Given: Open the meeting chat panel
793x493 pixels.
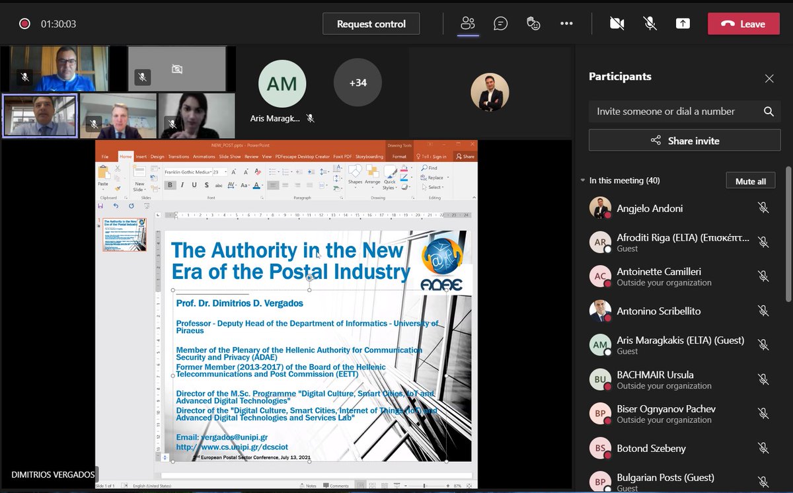Looking at the screenshot, I should click(501, 24).
